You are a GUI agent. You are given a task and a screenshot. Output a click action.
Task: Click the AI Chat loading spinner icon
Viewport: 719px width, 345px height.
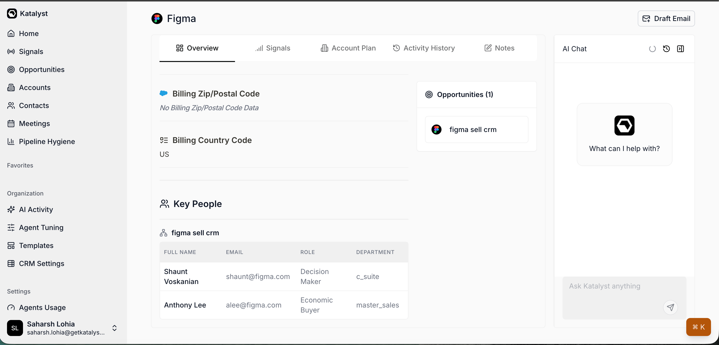coord(652,49)
